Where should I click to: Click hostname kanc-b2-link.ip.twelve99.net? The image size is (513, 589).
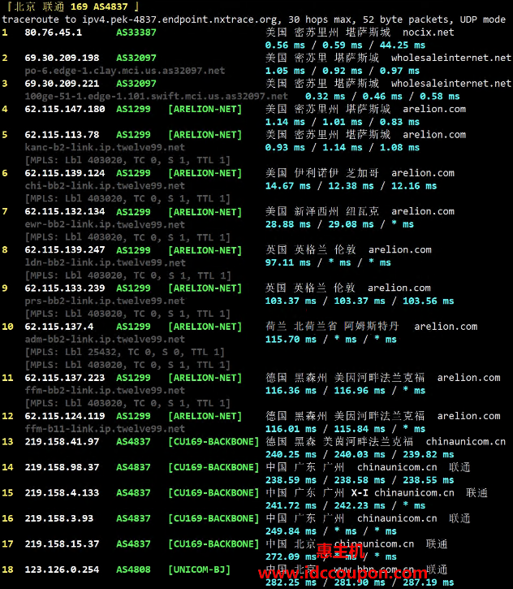[x=105, y=147]
